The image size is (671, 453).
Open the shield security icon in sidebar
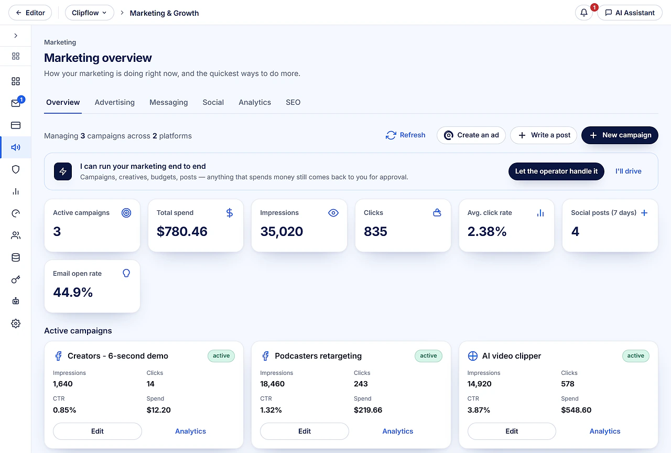(16, 169)
